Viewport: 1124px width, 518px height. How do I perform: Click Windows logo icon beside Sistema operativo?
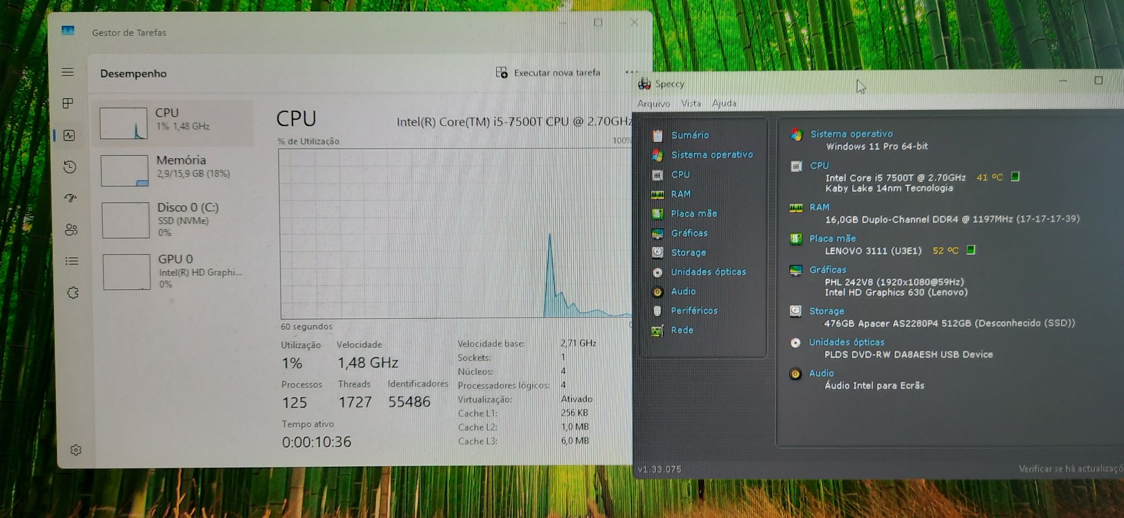pyautogui.click(x=796, y=135)
